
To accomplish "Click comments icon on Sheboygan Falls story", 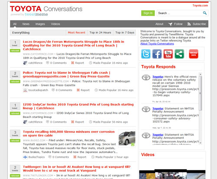I will (53, 90).
